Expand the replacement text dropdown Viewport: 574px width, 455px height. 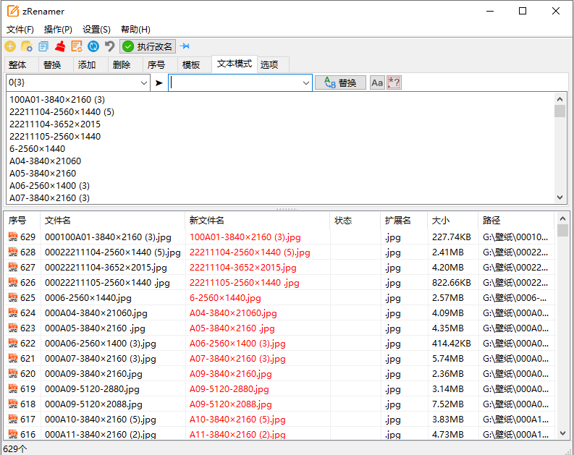coord(306,83)
